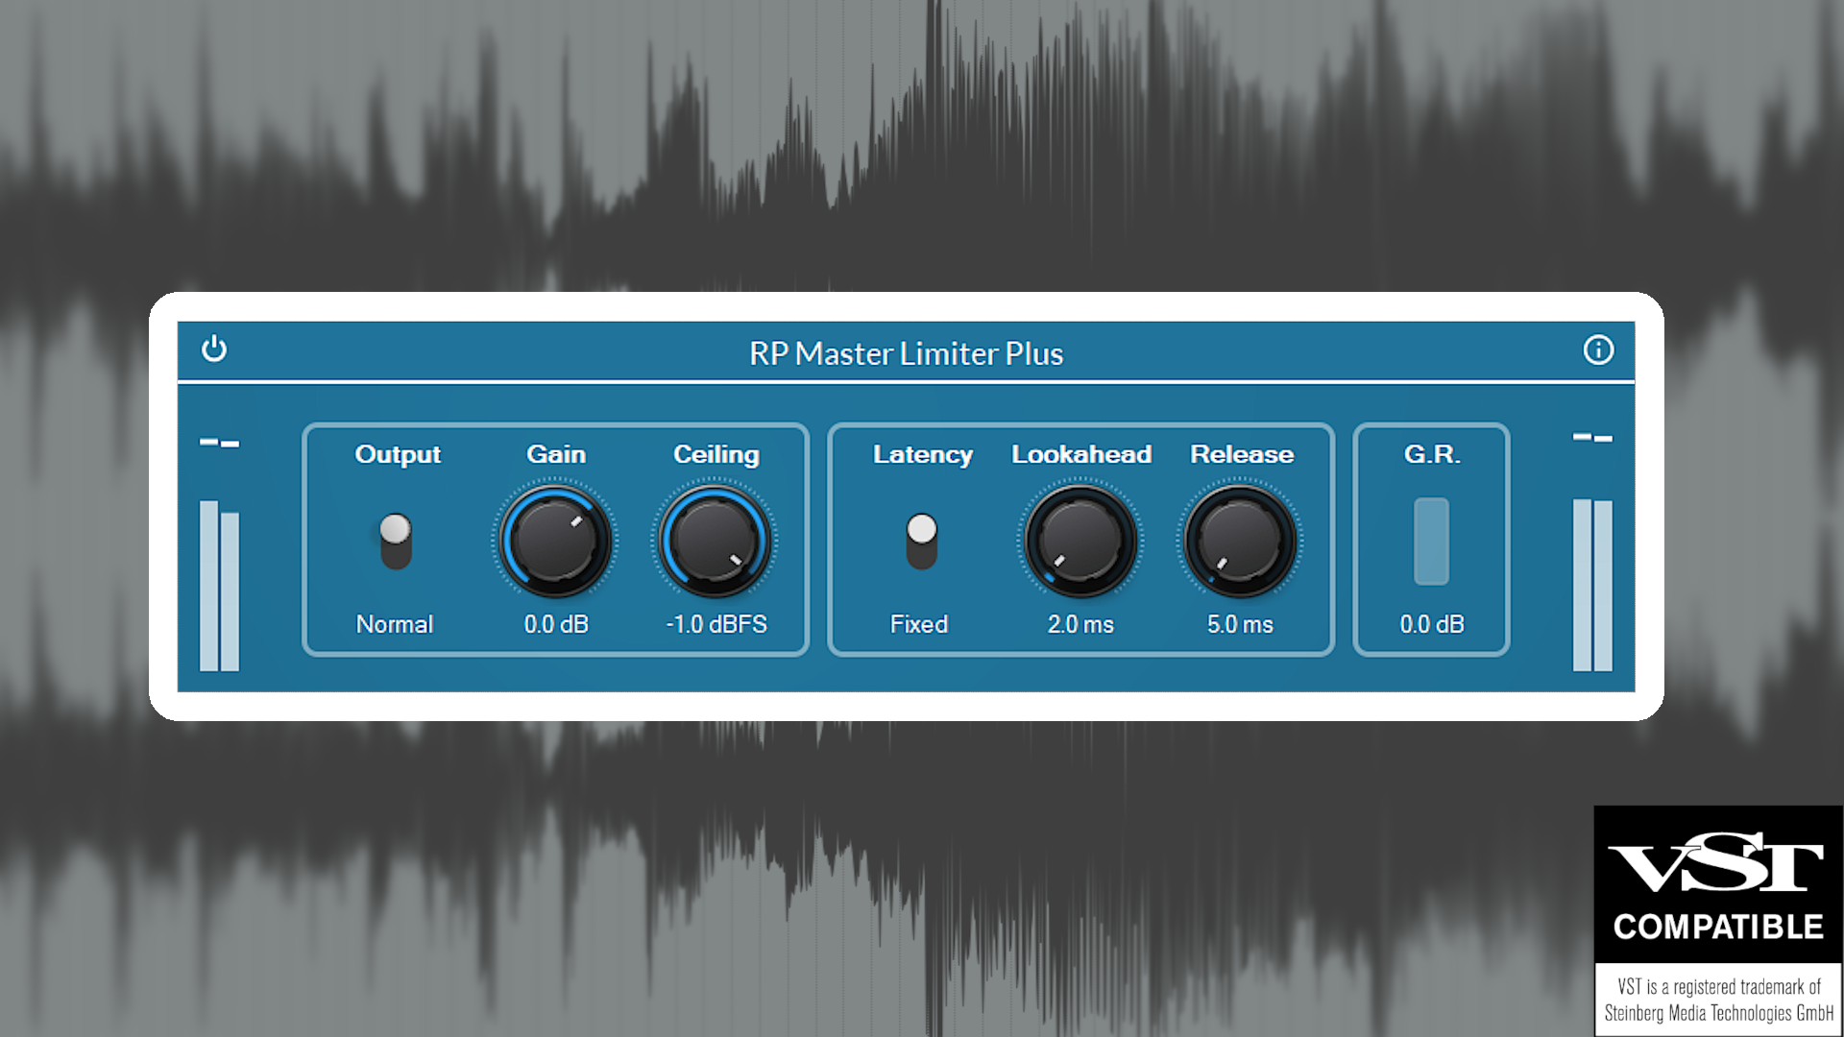Image resolution: width=1844 pixels, height=1037 pixels.
Task: Click the Latency label
Action: pyautogui.click(x=923, y=454)
